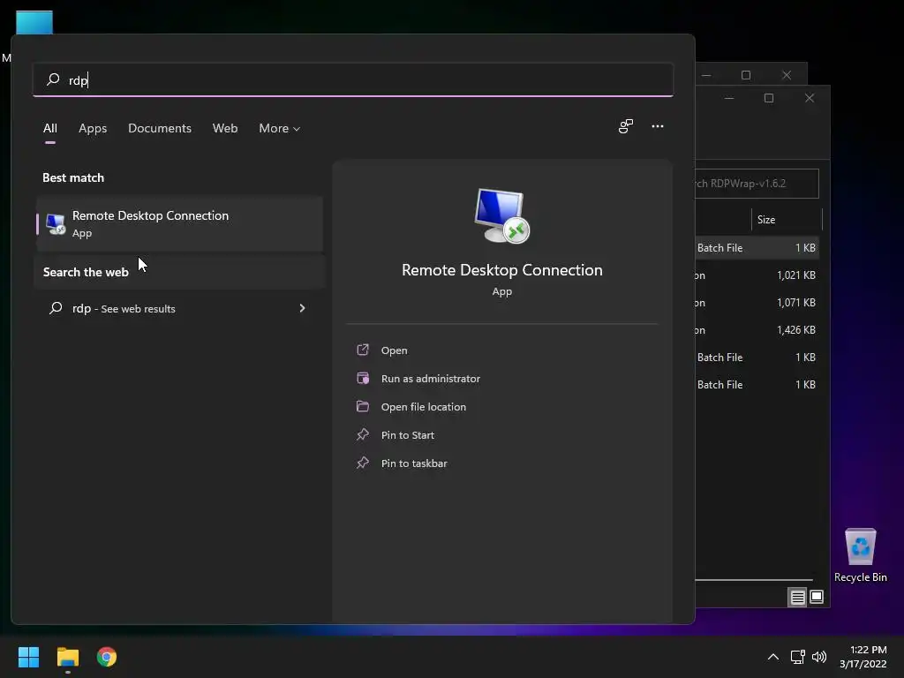Launch Google Chrome from the taskbar
The width and height of the screenshot is (904, 678).
pos(107,657)
